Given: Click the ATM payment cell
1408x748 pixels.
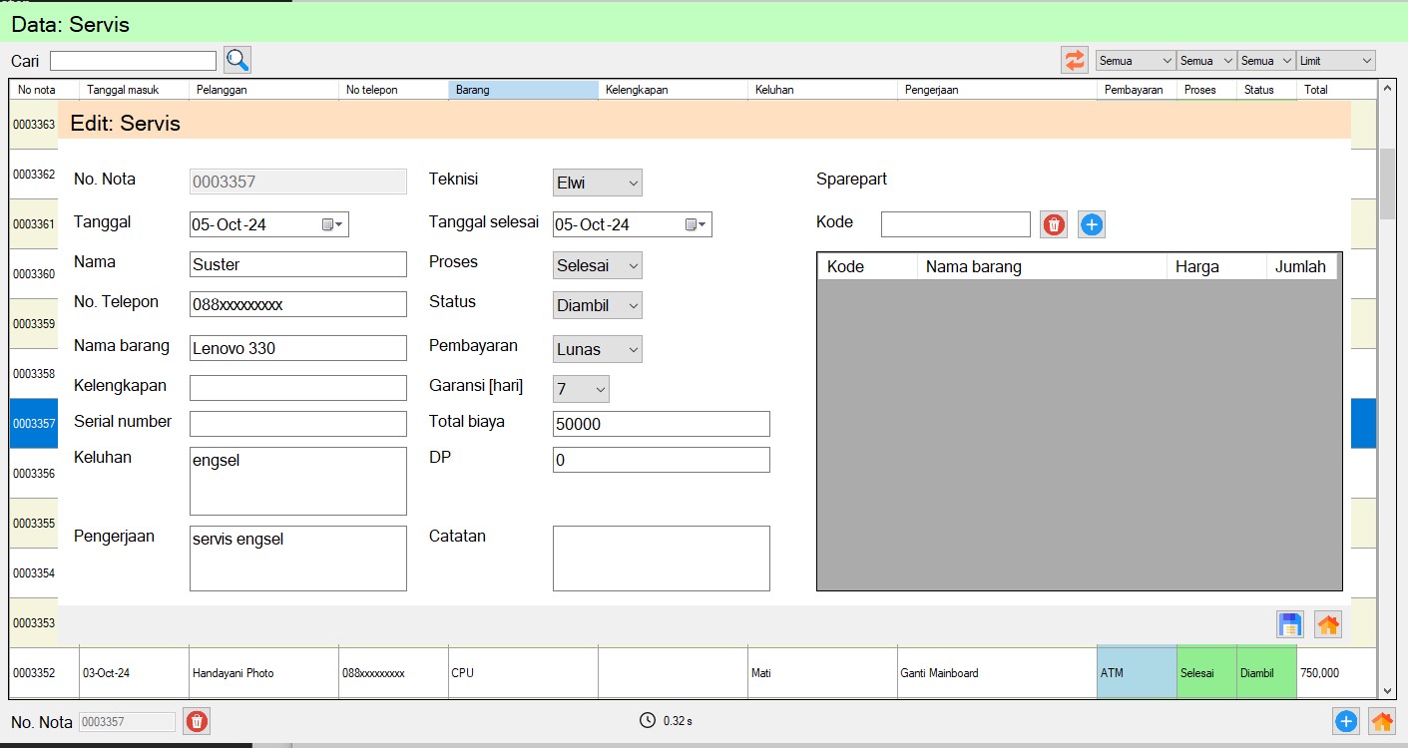Looking at the screenshot, I should (1138, 673).
